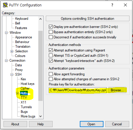Open TTY settings
The image size is (133, 130).
coord(24,98)
